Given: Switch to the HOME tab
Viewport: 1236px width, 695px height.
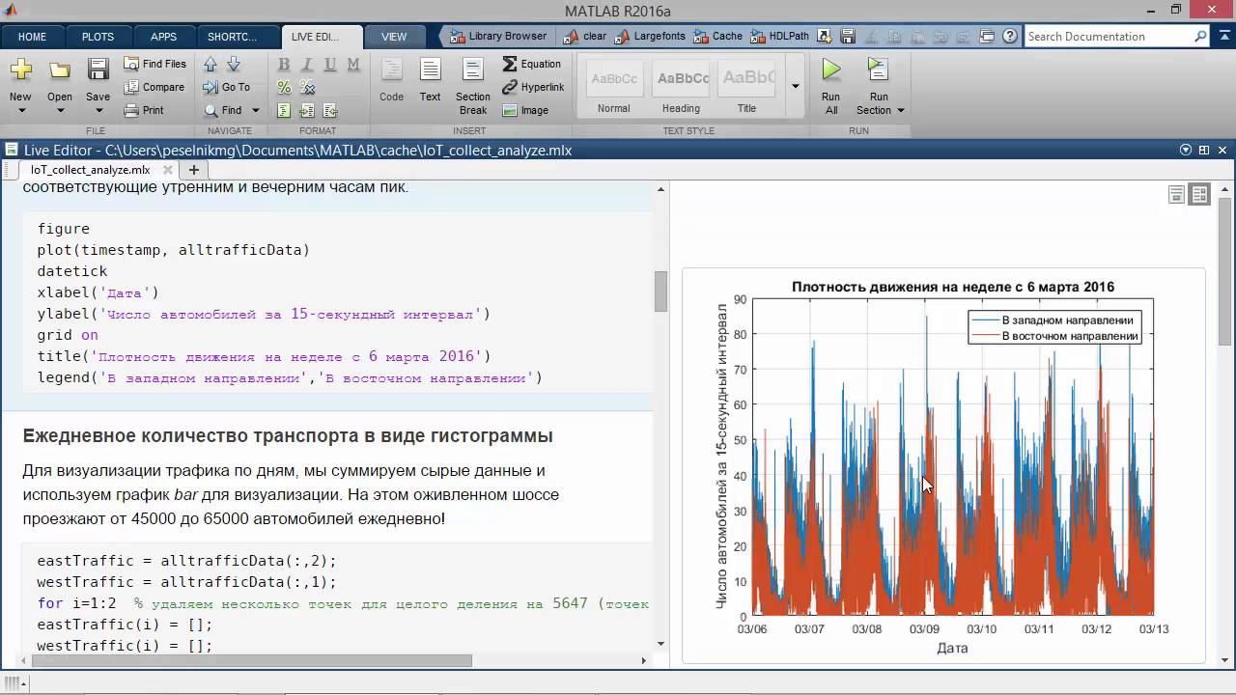Looking at the screenshot, I should (x=32, y=37).
